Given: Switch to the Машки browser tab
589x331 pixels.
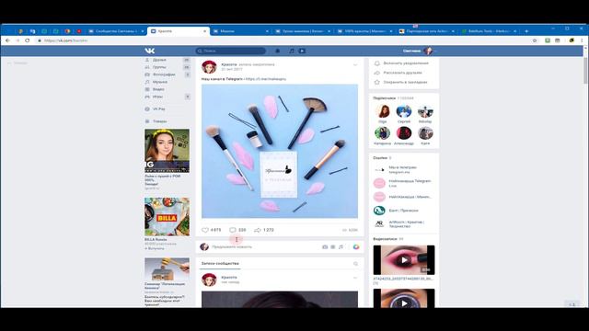Looking at the screenshot, I should (240, 31).
